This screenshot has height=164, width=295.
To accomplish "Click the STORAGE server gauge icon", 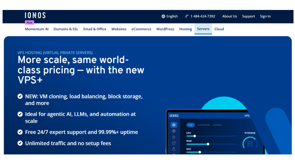I will [x=250, y=144].
